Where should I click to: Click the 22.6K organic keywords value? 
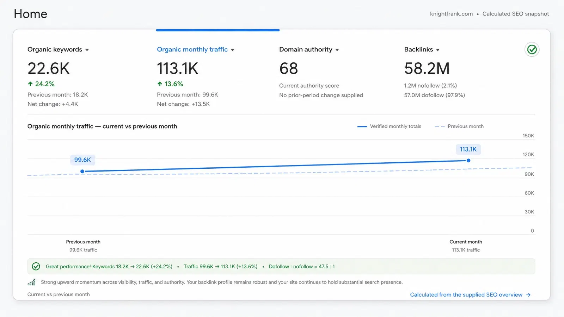[x=49, y=68]
